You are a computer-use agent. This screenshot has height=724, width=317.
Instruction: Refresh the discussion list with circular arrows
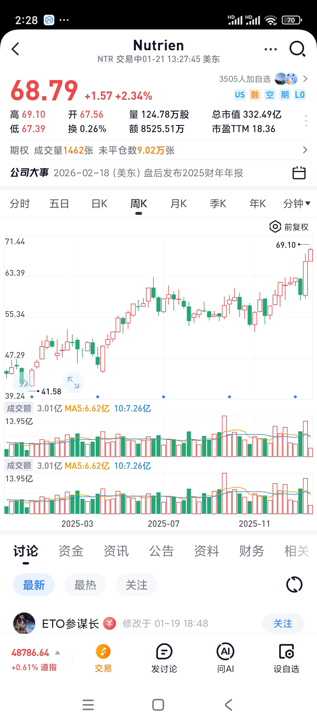tap(294, 584)
